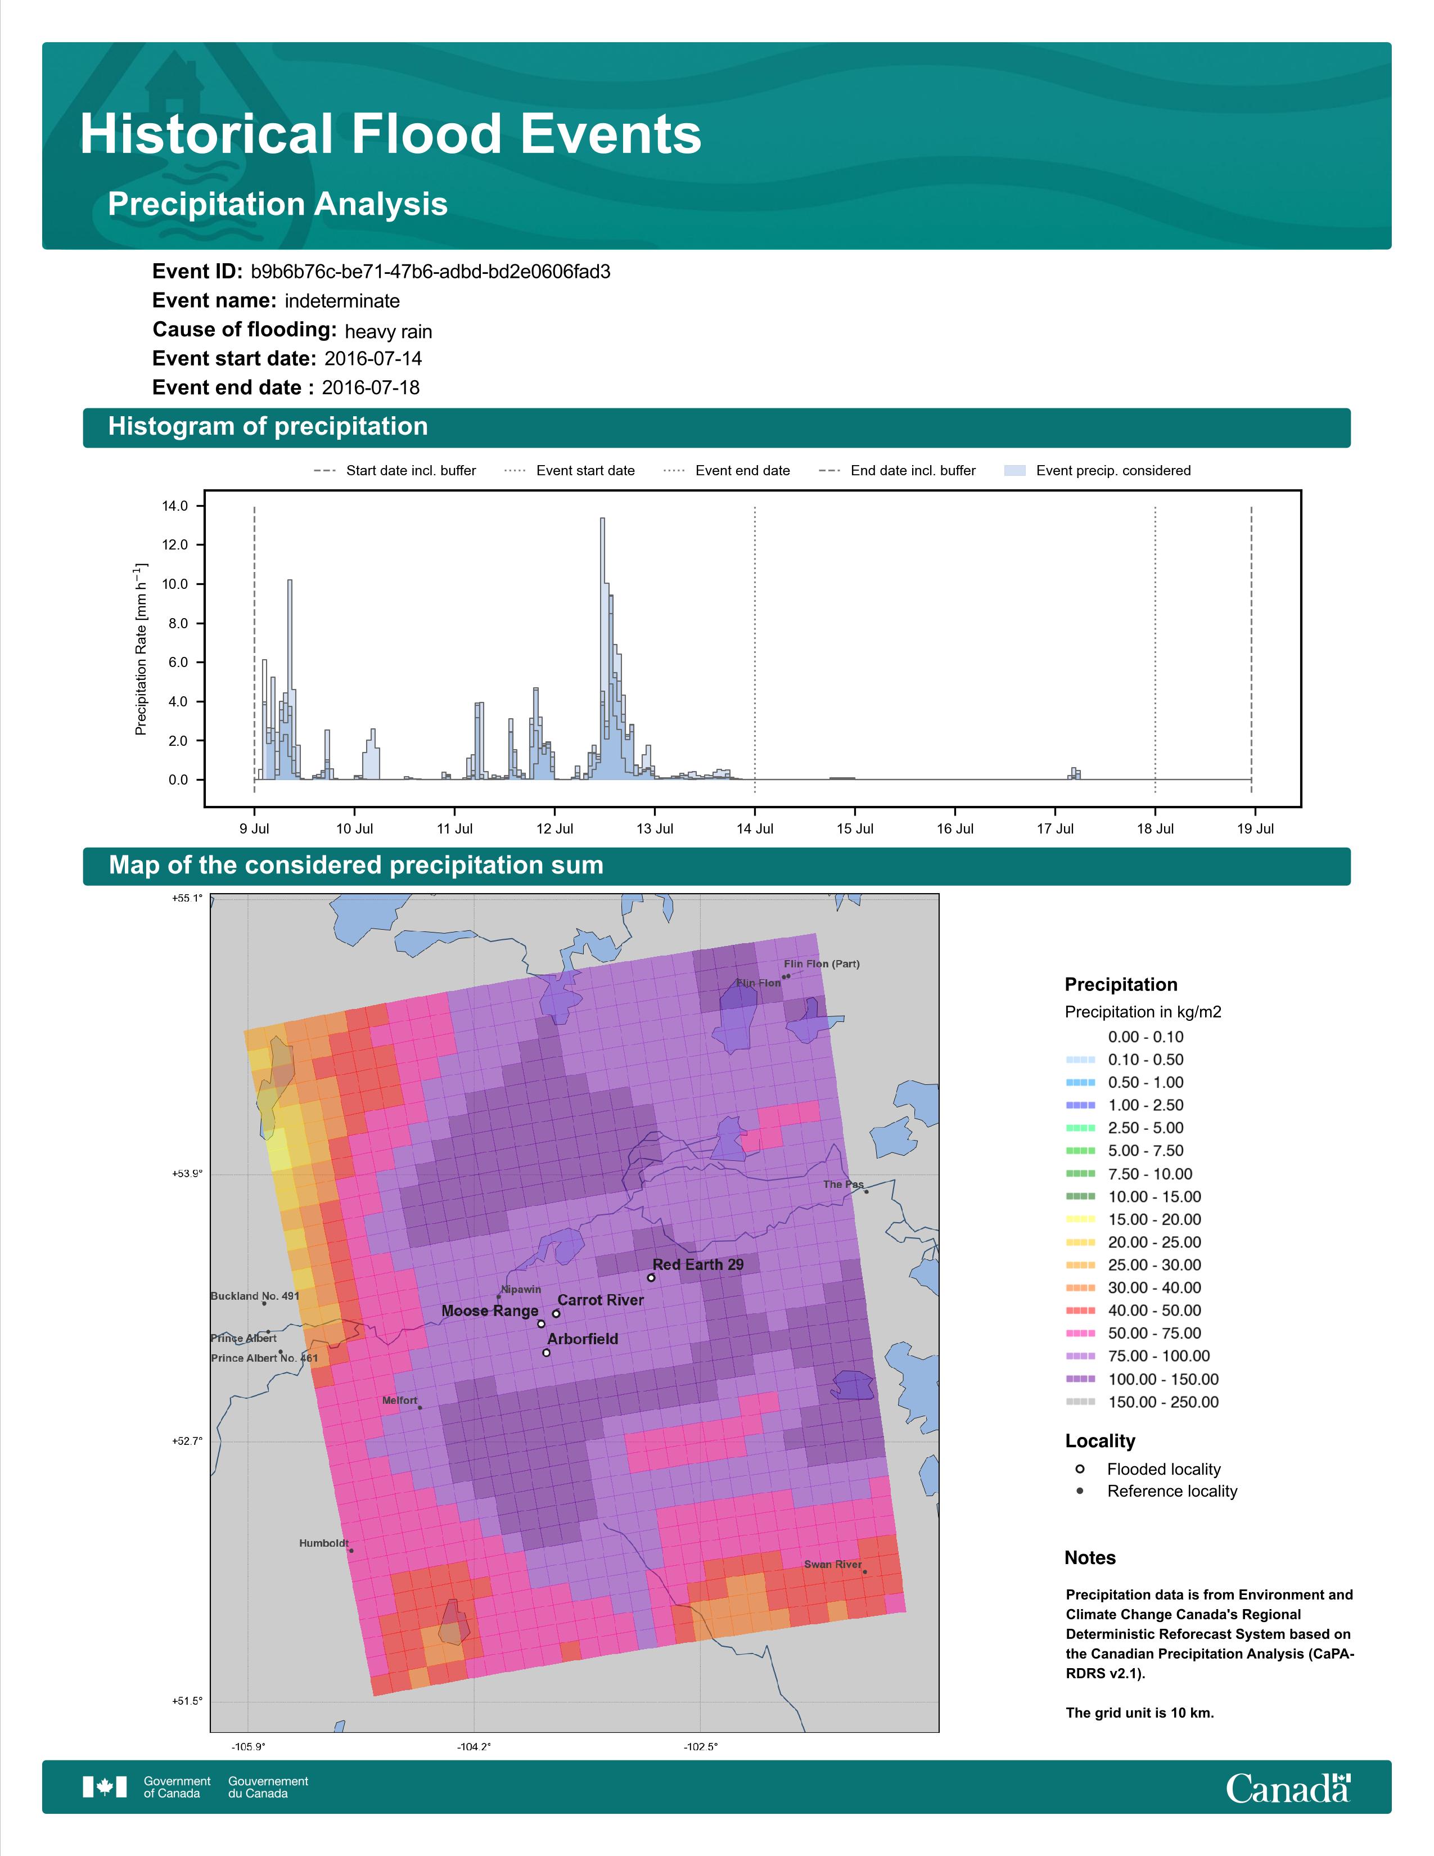
Task: Click the Locality legend heading
Action: [x=1100, y=1441]
